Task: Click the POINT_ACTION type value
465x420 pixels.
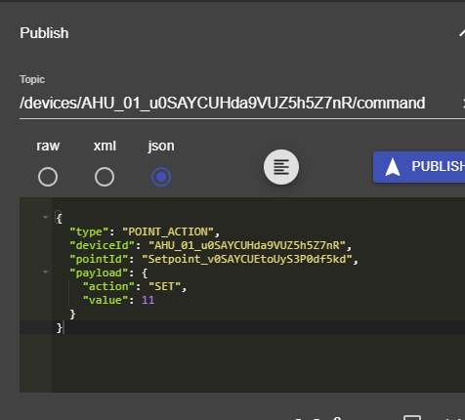Action: tap(168, 231)
